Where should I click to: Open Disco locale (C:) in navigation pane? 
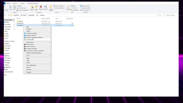tap(9, 72)
